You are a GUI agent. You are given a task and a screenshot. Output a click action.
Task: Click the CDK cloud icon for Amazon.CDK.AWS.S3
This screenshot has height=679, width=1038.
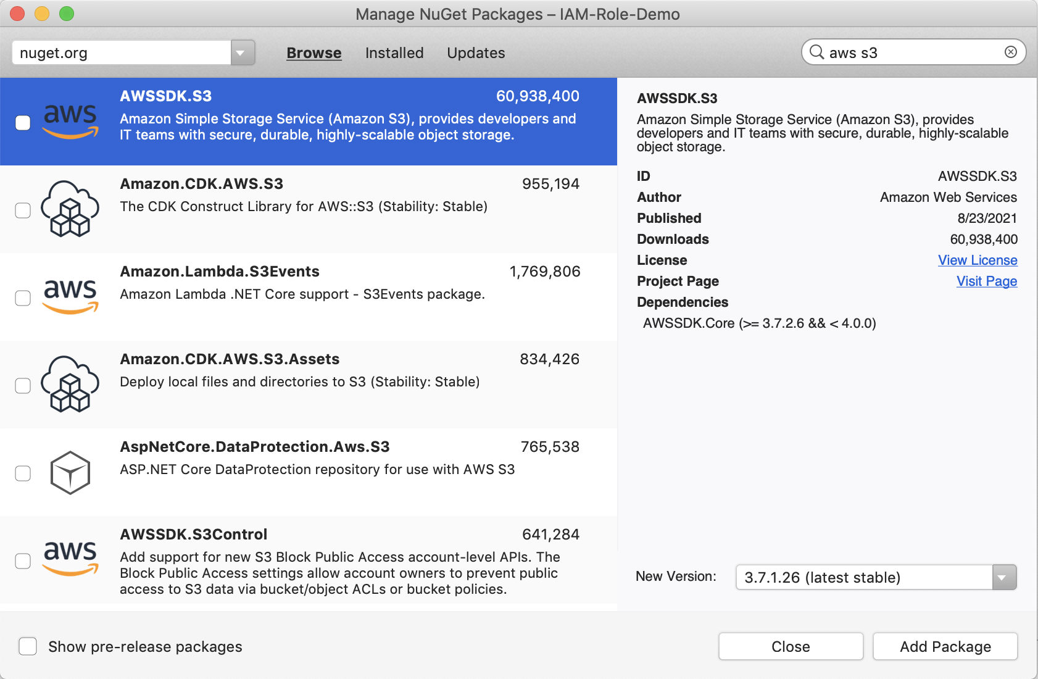tap(70, 209)
